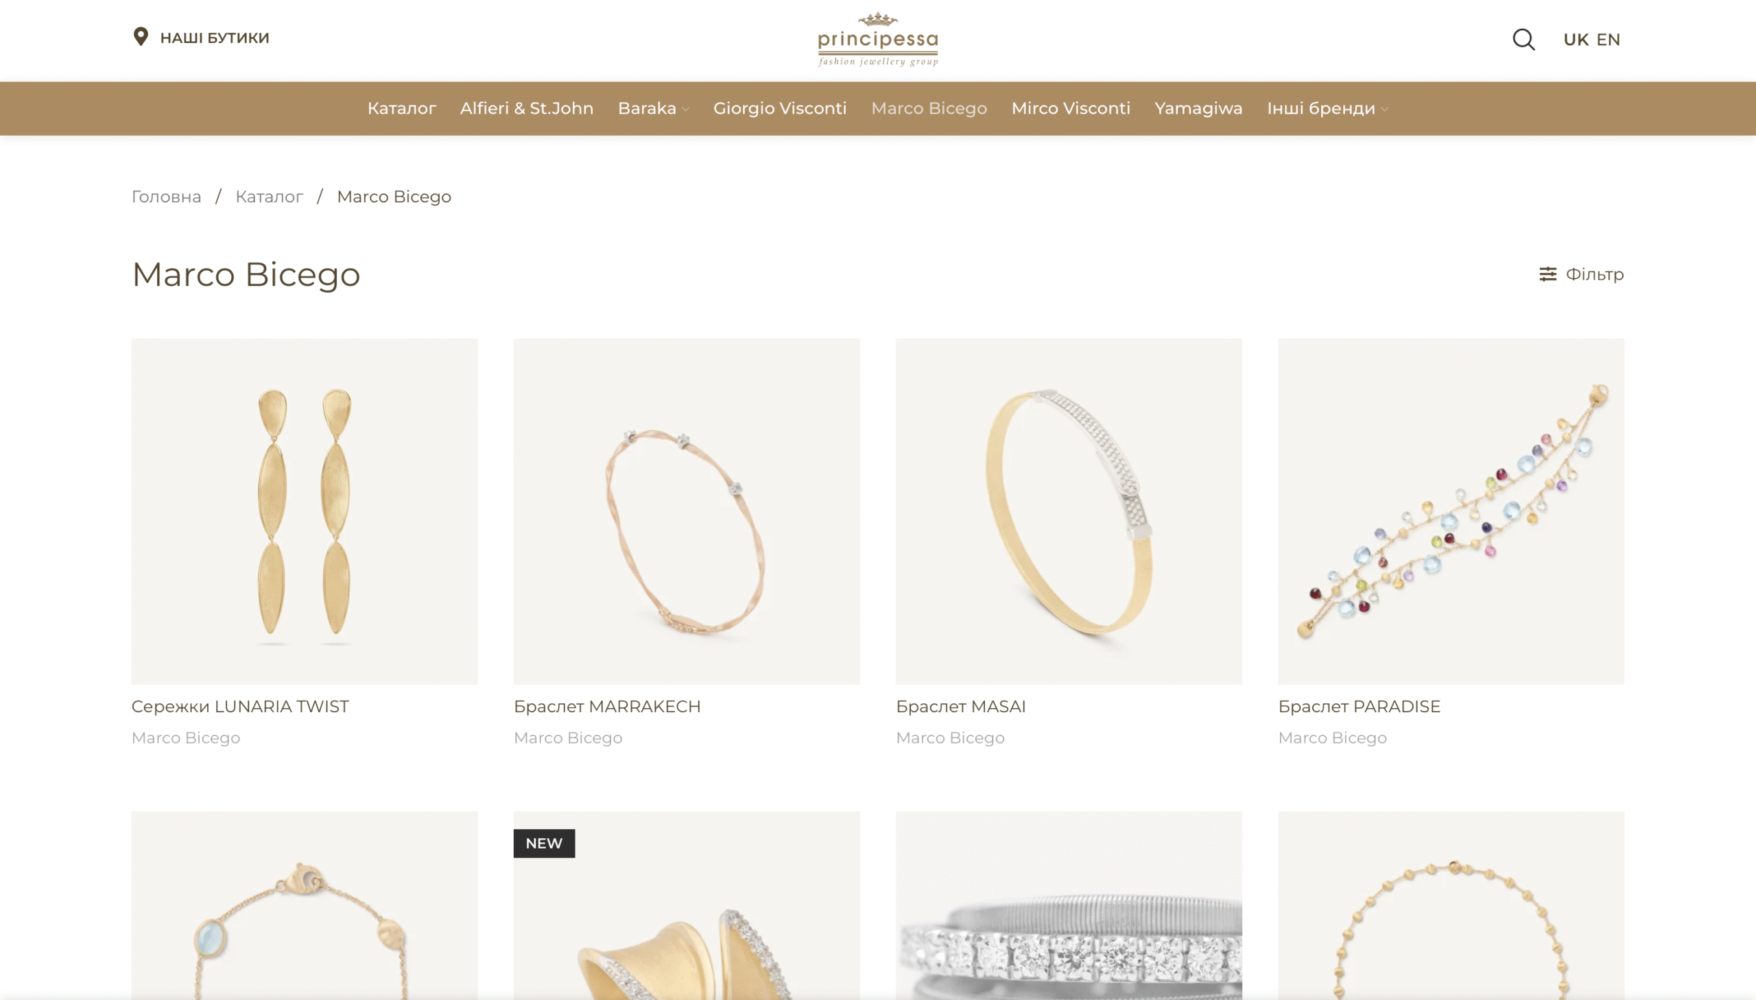The height and width of the screenshot is (1000, 1756).
Task: Click the NEW badge on ring
Action: (x=544, y=843)
